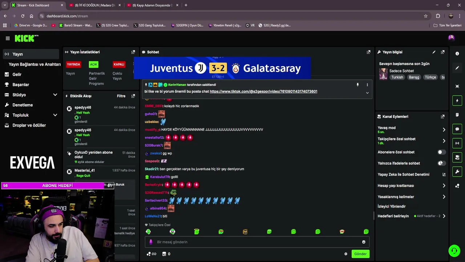Click the Bir mesaj gönderin input field
Image resolution: width=465 pixels, height=262 pixels.
point(257,242)
